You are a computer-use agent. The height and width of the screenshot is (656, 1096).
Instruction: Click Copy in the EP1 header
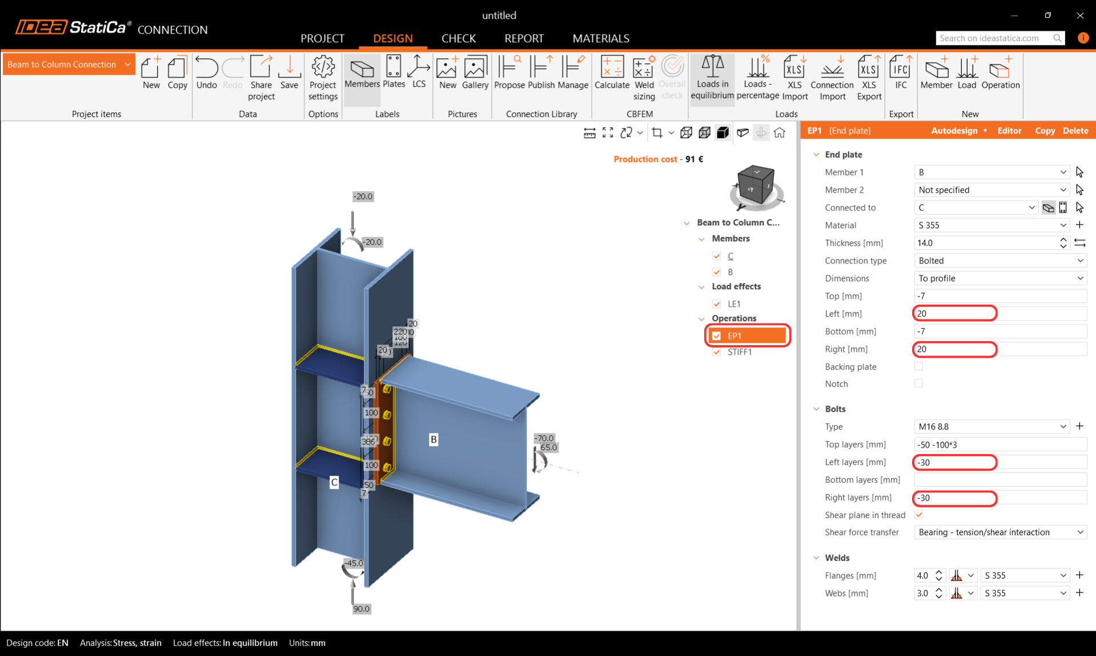[1045, 131]
